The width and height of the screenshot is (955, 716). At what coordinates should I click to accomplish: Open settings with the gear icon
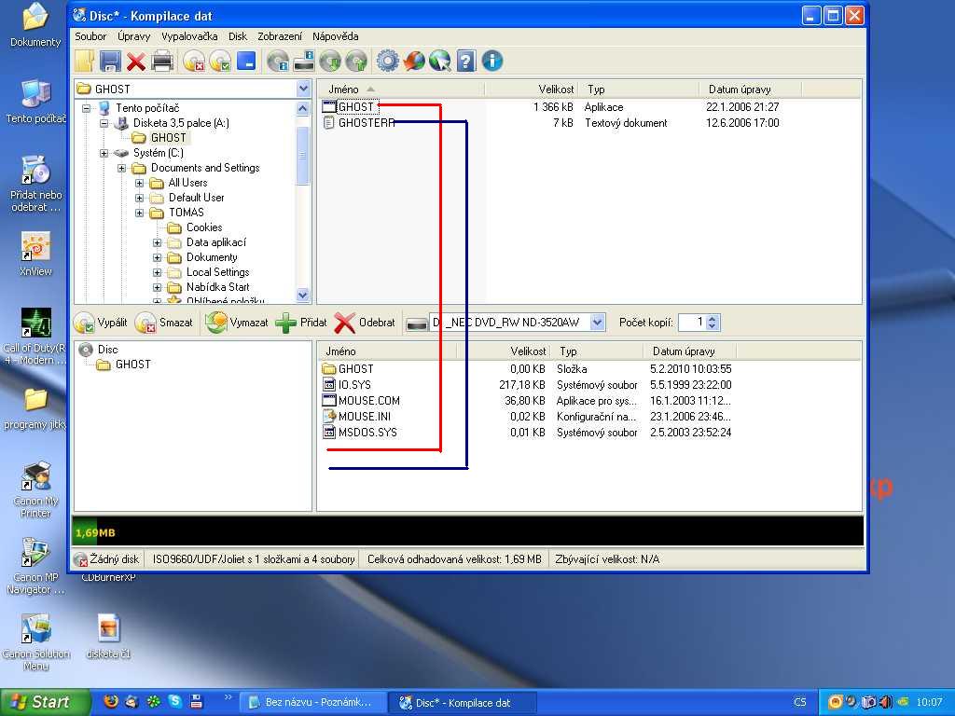click(387, 61)
